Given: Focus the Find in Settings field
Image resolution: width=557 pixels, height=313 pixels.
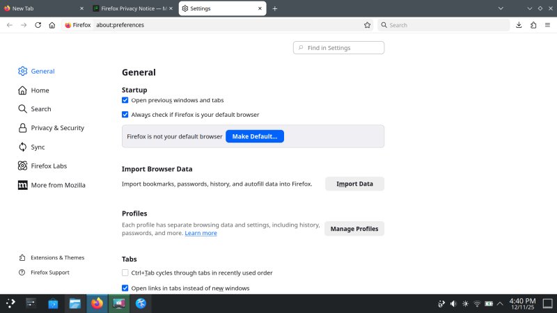Looking at the screenshot, I should point(338,47).
